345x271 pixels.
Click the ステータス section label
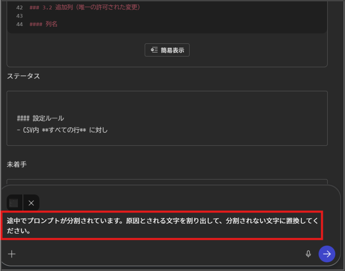pyautogui.click(x=23, y=76)
